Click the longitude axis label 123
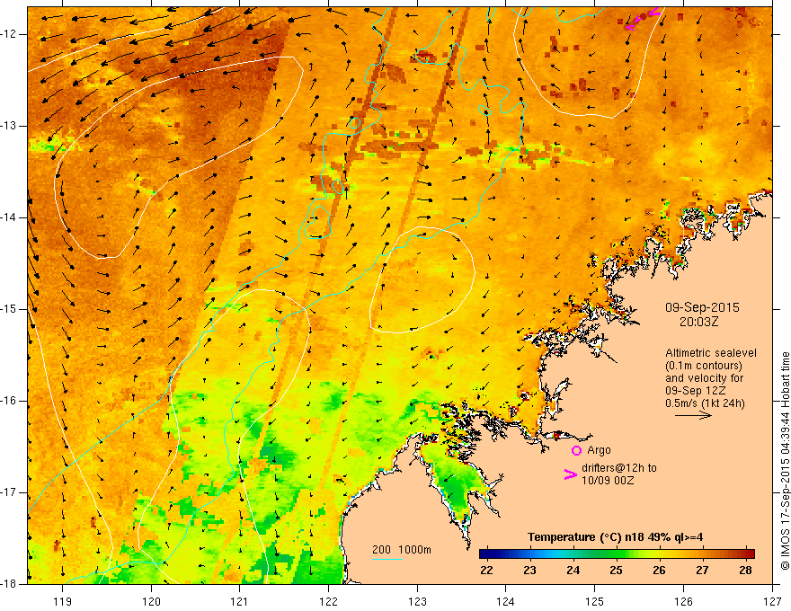The height and width of the screenshot is (611, 791). (x=417, y=601)
